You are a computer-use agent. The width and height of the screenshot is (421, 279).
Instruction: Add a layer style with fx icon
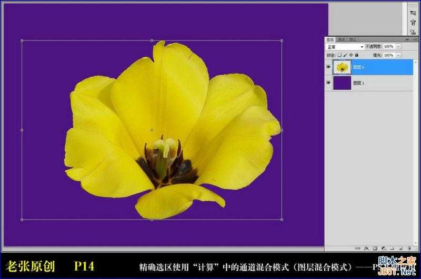[366, 249]
